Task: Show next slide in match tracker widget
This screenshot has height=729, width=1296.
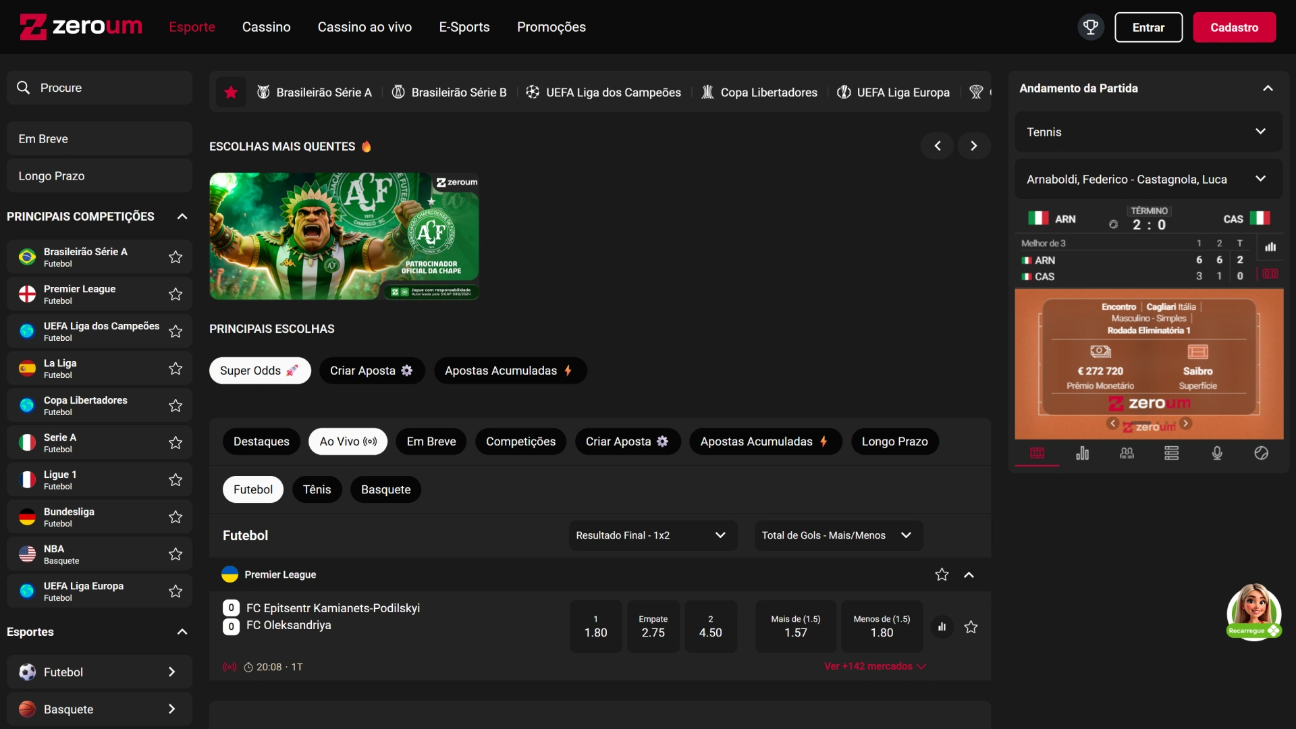Action: coord(1186,423)
